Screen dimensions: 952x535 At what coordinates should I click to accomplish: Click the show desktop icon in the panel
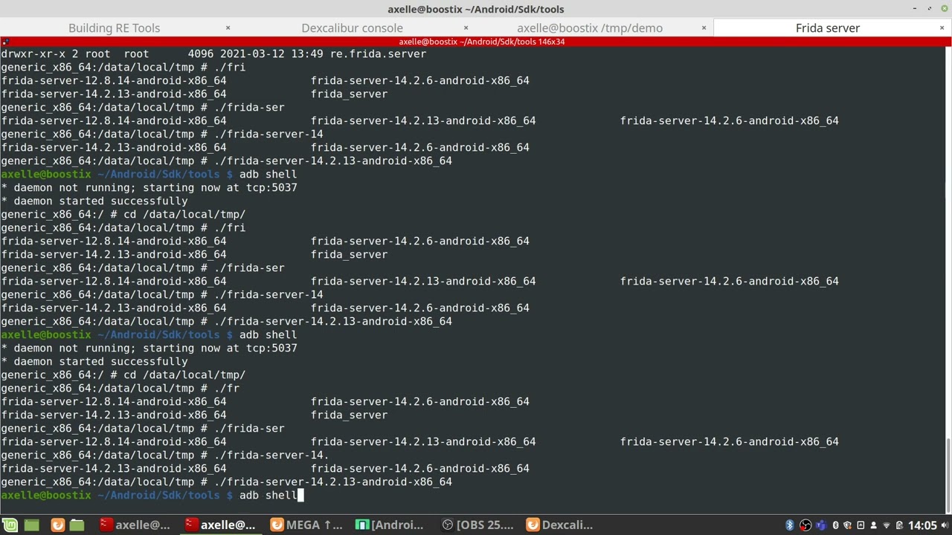(x=32, y=525)
